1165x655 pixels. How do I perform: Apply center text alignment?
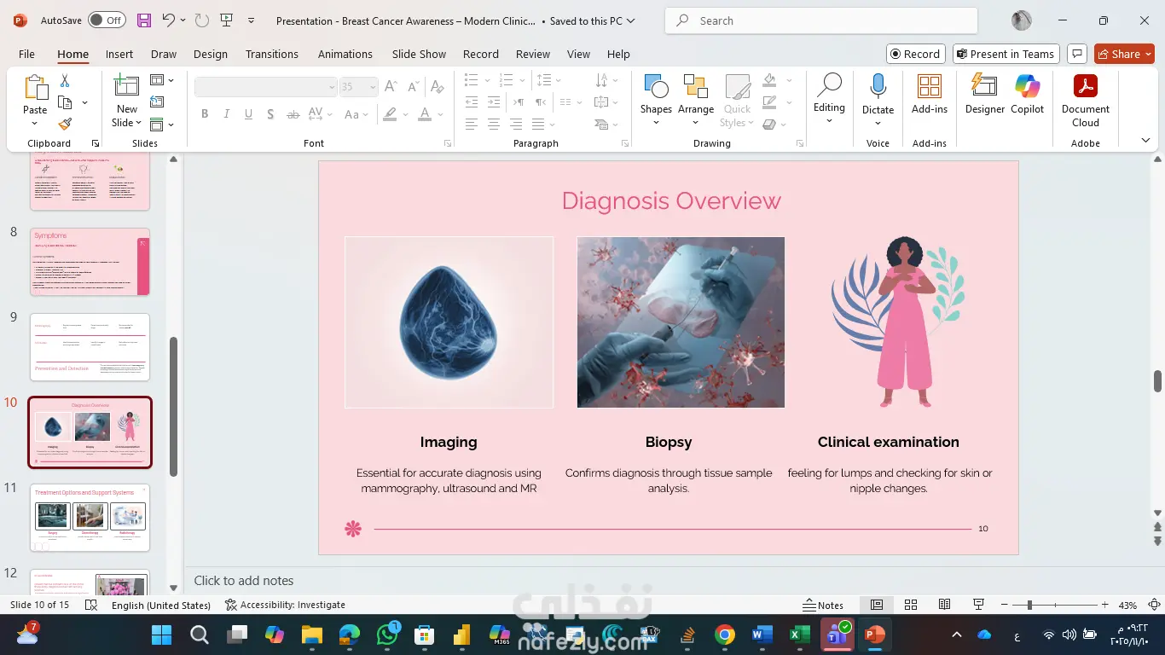[x=494, y=125]
